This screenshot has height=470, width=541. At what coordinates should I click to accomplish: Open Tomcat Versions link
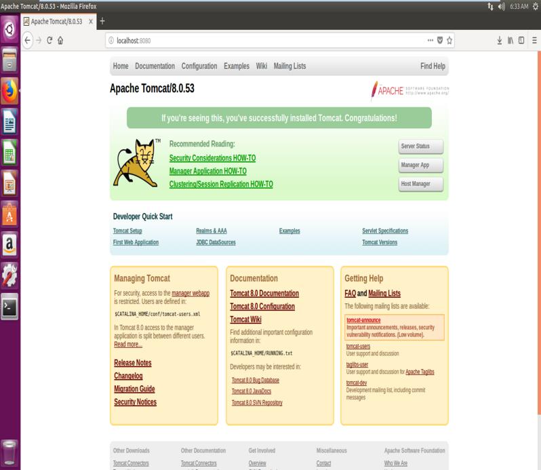[380, 242]
